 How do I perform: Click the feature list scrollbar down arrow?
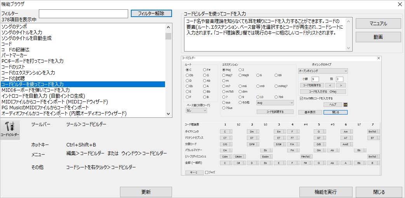(x=169, y=114)
